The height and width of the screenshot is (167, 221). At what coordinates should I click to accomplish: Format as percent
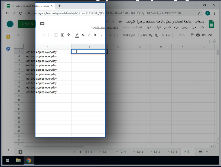[x=162, y=35]
